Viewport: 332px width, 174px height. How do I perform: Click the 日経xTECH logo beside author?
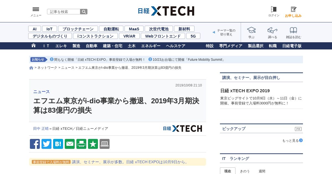coord(182,128)
